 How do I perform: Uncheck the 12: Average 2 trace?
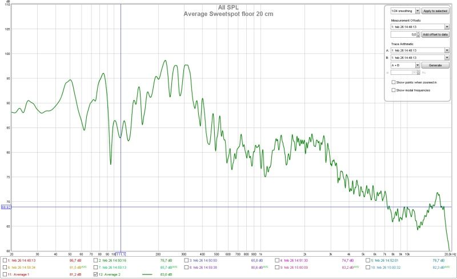pyautogui.click(x=95, y=274)
